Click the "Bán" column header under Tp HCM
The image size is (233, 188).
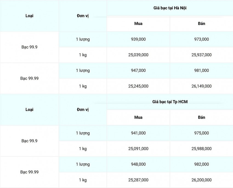[201, 117]
